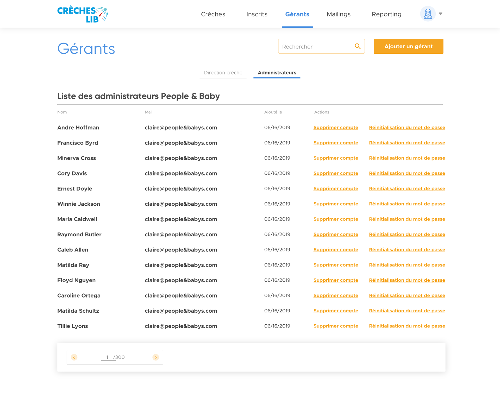Reset Francisco Byrd's password
Image resolution: width=500 pixels, height=397 pixels.
(x=407, y=143)
